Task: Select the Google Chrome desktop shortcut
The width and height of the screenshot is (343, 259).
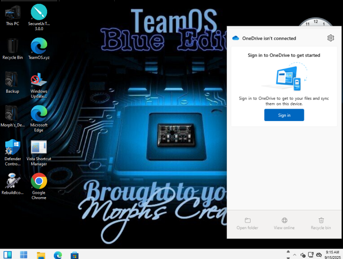Action: (x=39, y=187)
